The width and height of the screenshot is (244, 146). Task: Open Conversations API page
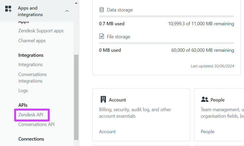click(x=36, y=124)
